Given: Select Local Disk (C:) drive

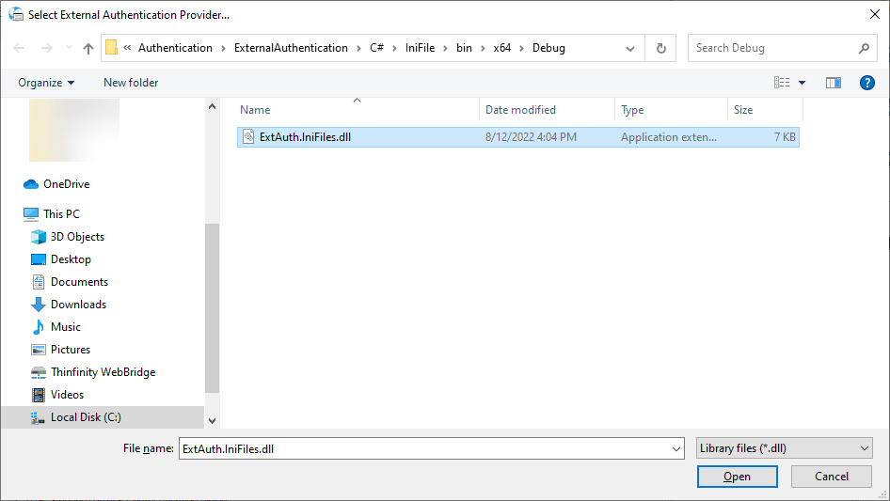Looking at the screenshot, I should [103, 417].
